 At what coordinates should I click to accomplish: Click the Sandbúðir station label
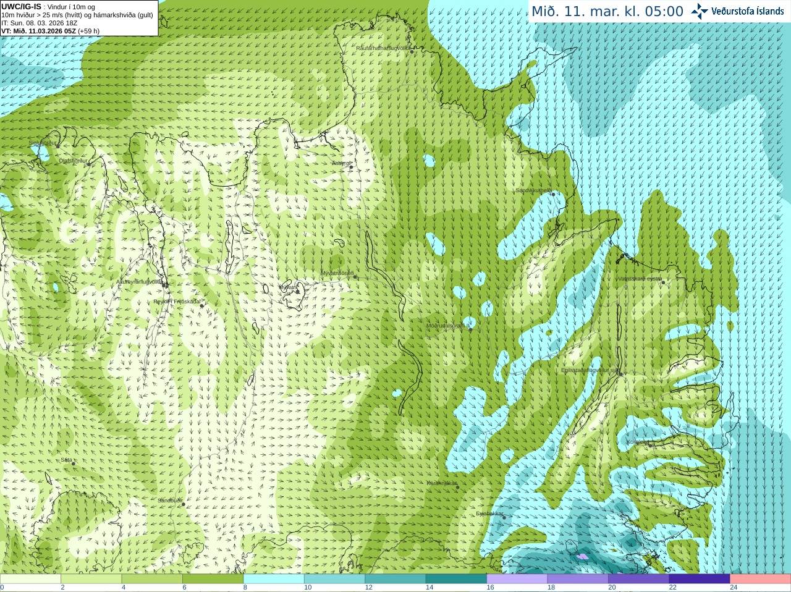pos(170,501)
